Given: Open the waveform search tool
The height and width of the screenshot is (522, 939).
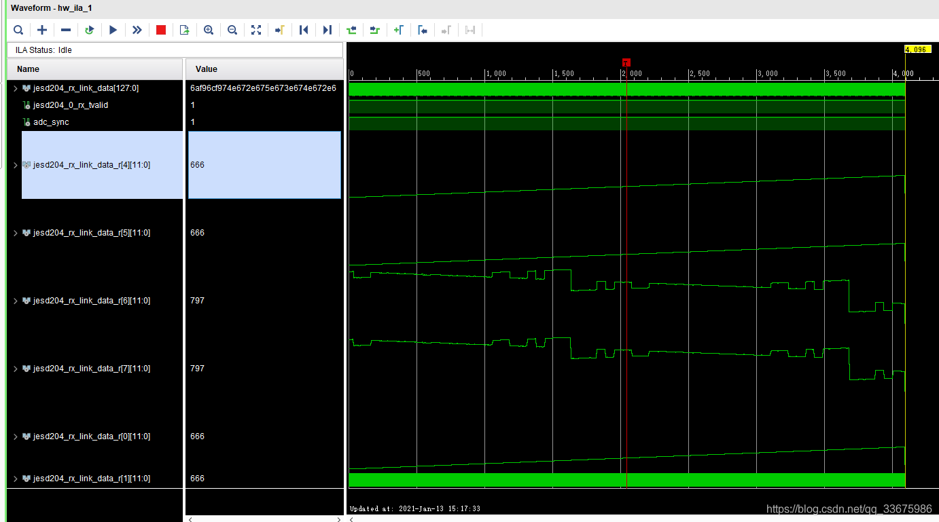Looking at the screenshot, I should (x=18, y=30).
